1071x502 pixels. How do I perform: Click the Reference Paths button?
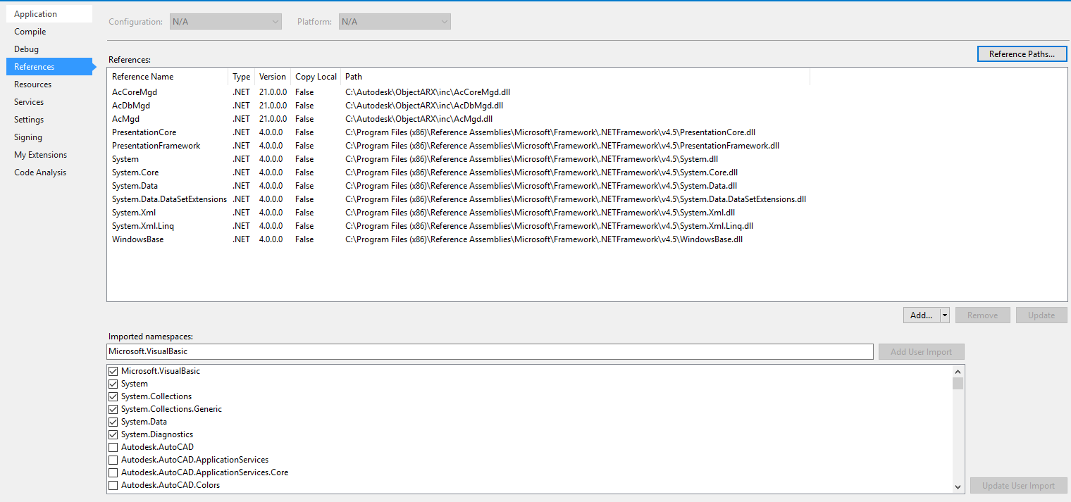click(x=1022, y=54)
